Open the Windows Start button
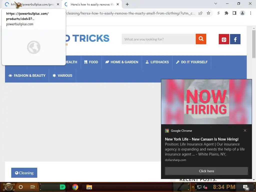Screen dimensions: 256x192 (x=9, y=187)
